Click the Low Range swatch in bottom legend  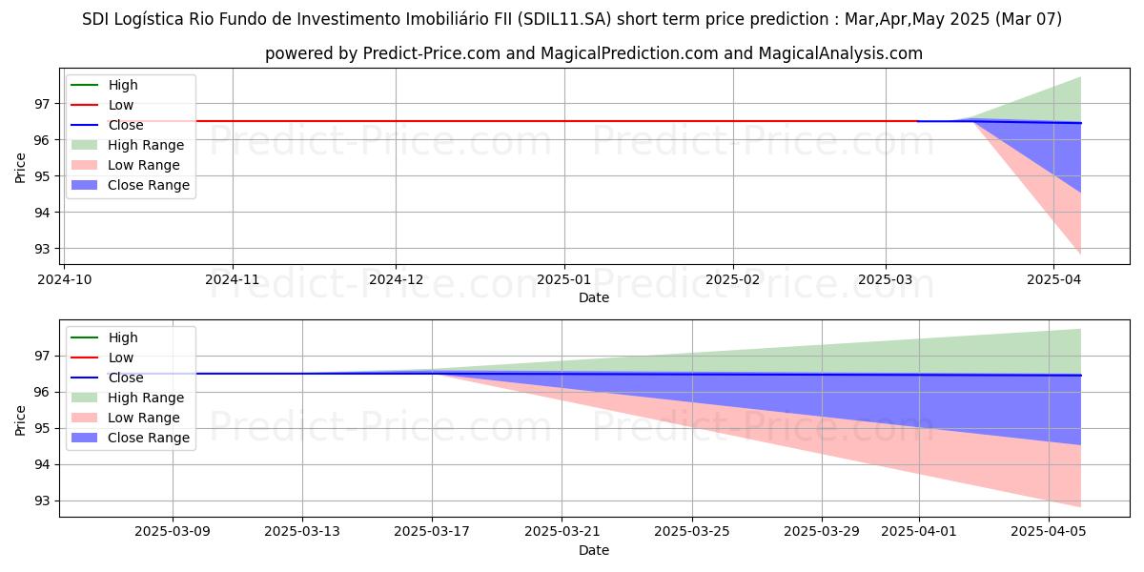(x=86, y=418)
